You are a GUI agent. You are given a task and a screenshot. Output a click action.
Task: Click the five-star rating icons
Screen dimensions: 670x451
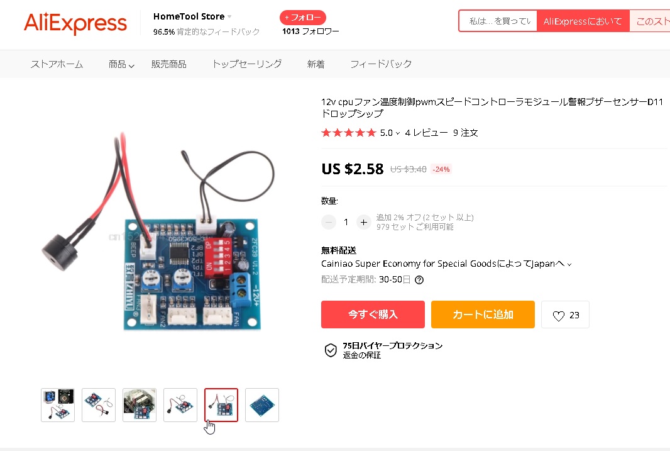click(x=348, y=133)
